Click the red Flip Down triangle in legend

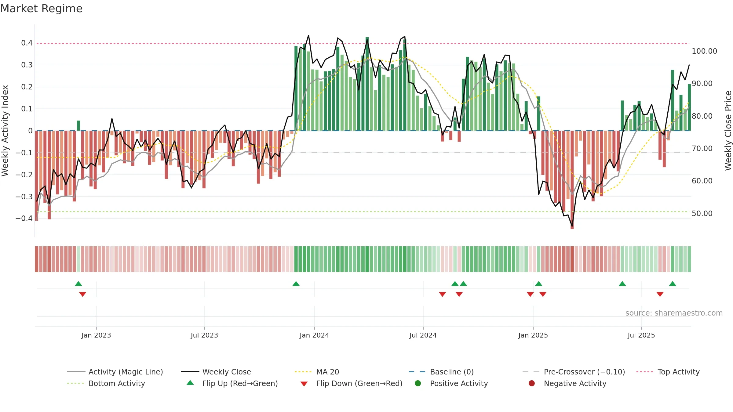pyautogui.click(x=304, y=384)
